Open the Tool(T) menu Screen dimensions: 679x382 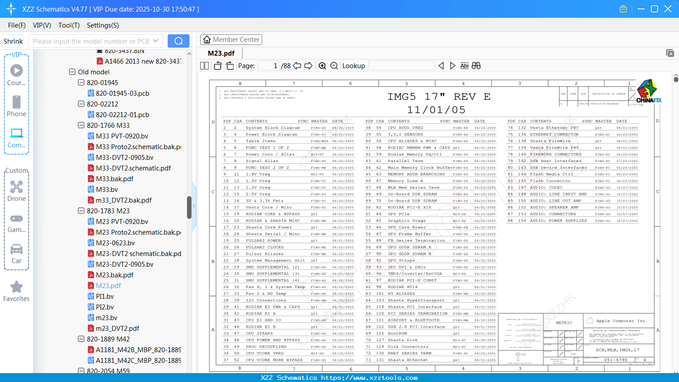click(69, 25)
